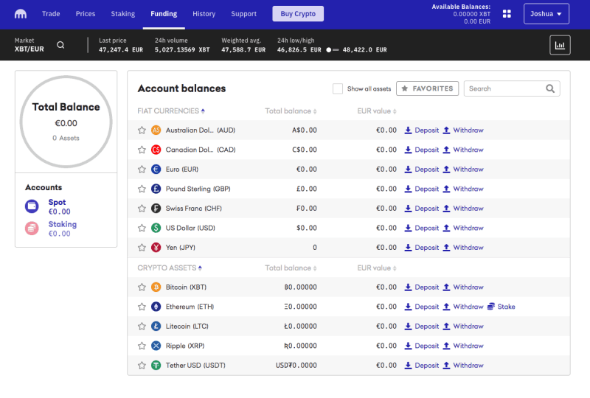Image resolution: width=590 pixels, height=398 pixels.
Task: Star the Ripple (XRP) asset row
Action: [x=142, y=346]
